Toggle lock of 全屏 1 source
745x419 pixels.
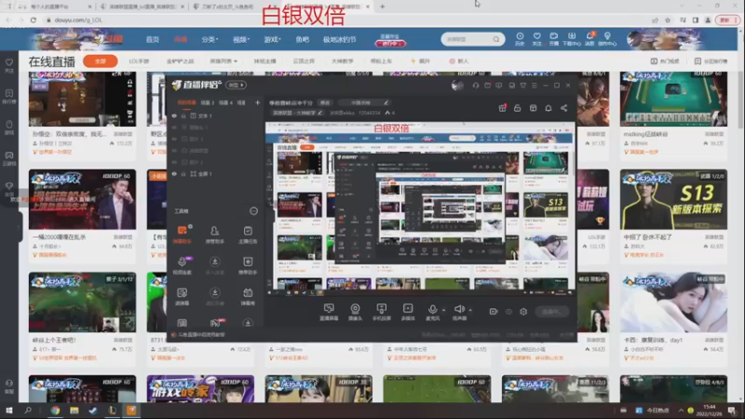coord(183,174)
